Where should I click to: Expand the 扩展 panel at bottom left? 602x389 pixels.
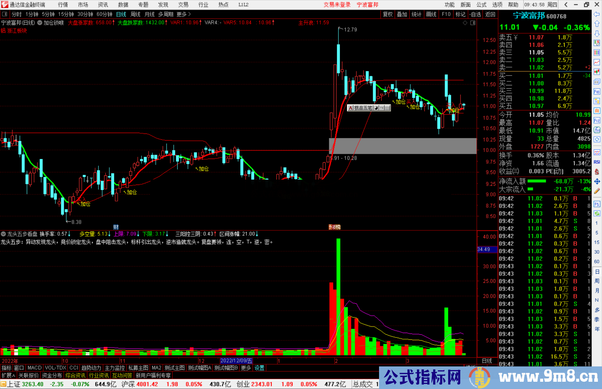[x=8, y=375]
